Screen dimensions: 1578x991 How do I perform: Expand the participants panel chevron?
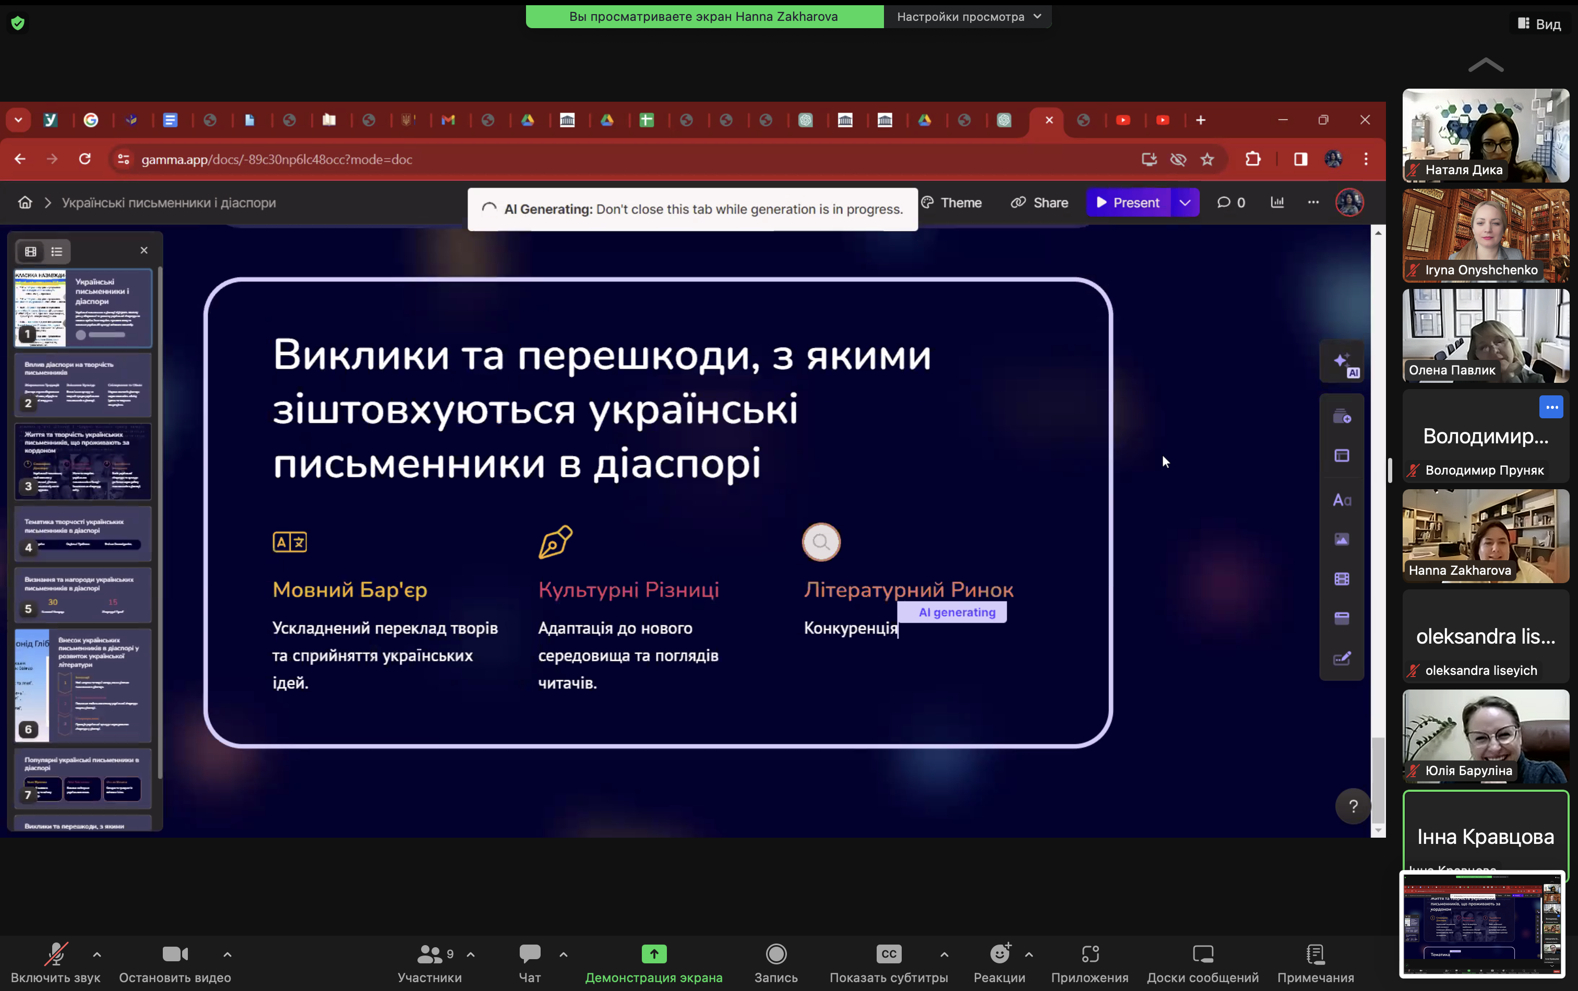click(x=471, y=954)
